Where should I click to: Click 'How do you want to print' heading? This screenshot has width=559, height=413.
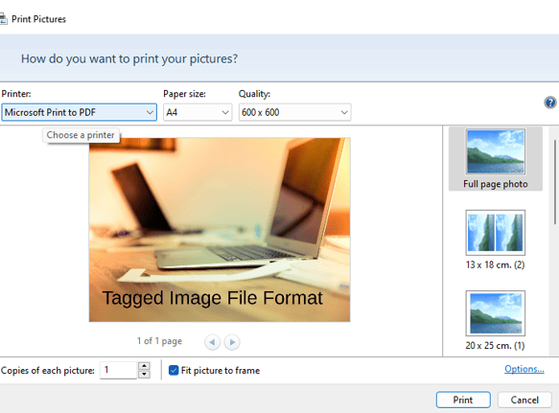129,58
